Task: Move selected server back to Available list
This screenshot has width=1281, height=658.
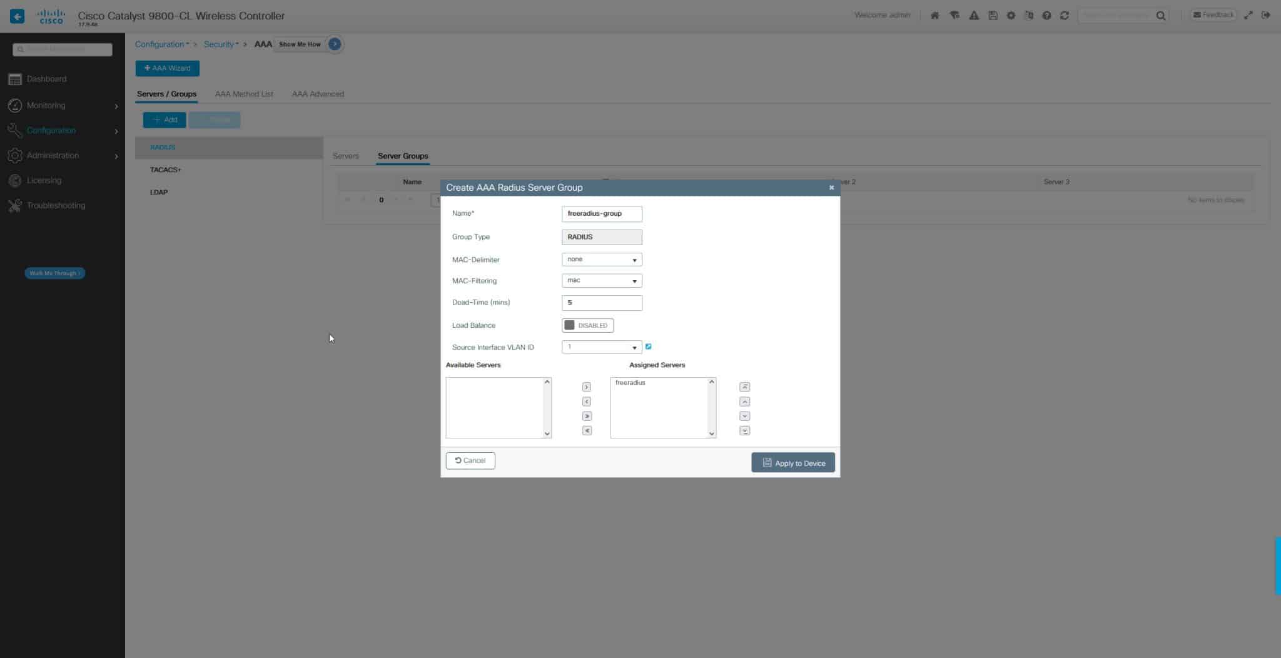Action: tap(587, 402)
